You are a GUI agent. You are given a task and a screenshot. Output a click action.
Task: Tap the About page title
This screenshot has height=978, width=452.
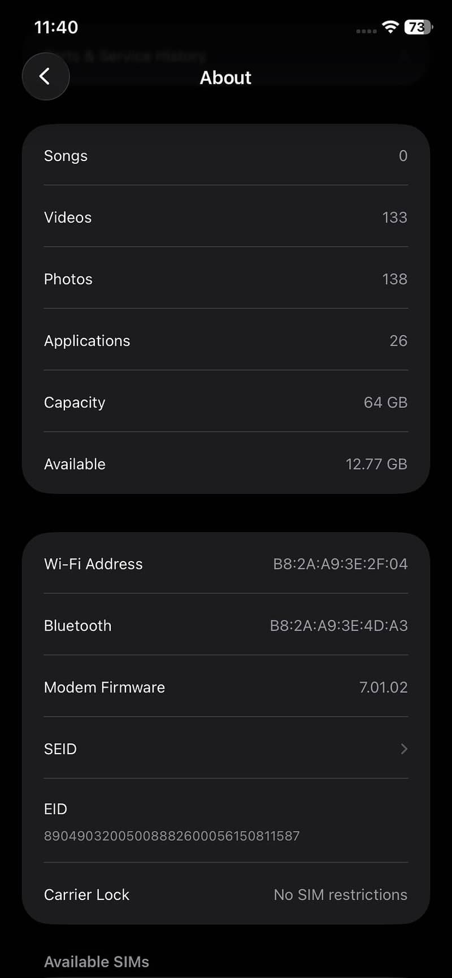click(225, 77)
